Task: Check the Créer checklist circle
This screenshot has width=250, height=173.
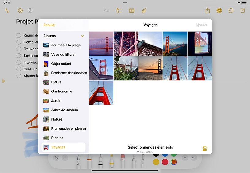Action: [19, 69]
